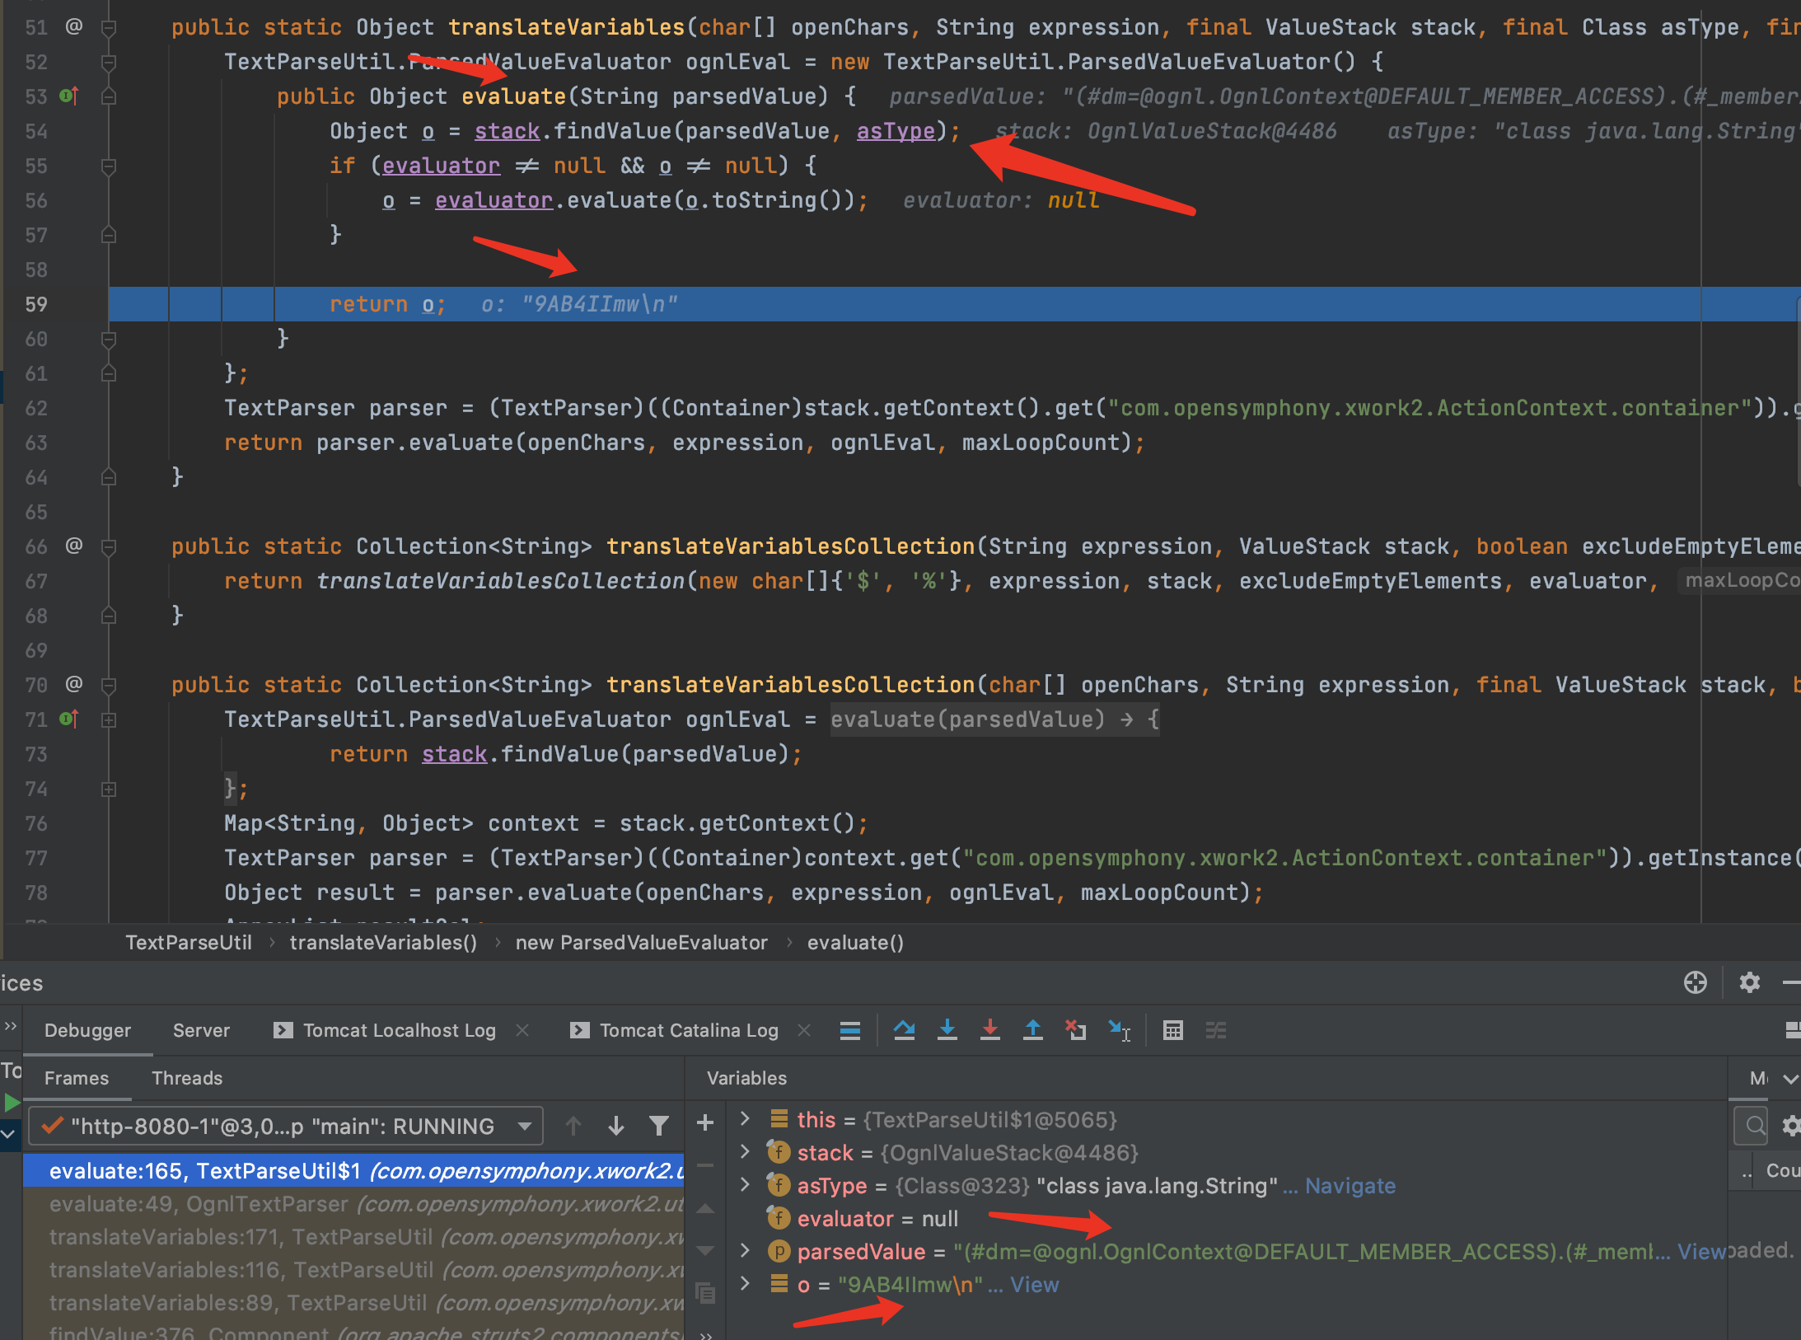Viewport: 1801px width, 1340px height.
Task: Click the @ gutter marker on line 70
Action: coord(73,684)
